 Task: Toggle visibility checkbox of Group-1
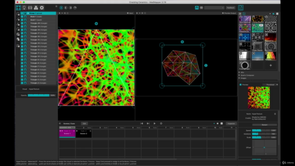point(22,13)
